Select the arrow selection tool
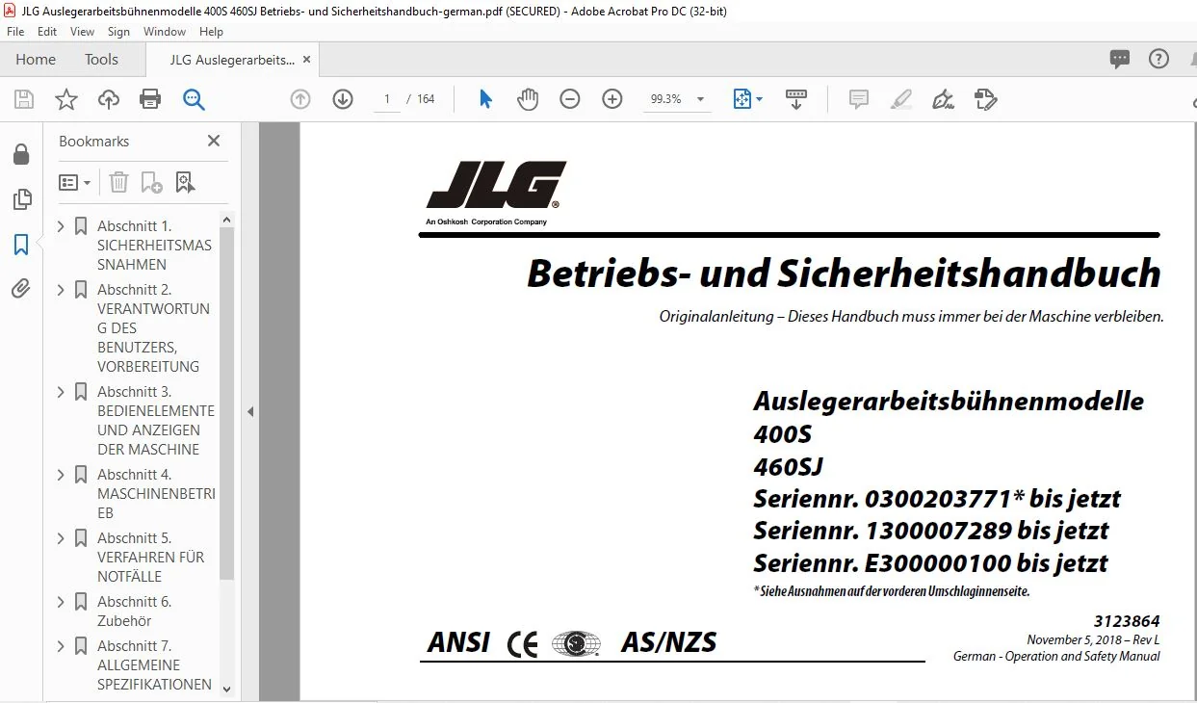 pos(486,99)
